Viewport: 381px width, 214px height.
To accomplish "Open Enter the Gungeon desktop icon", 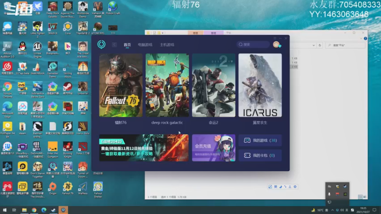I will [53, 150].
